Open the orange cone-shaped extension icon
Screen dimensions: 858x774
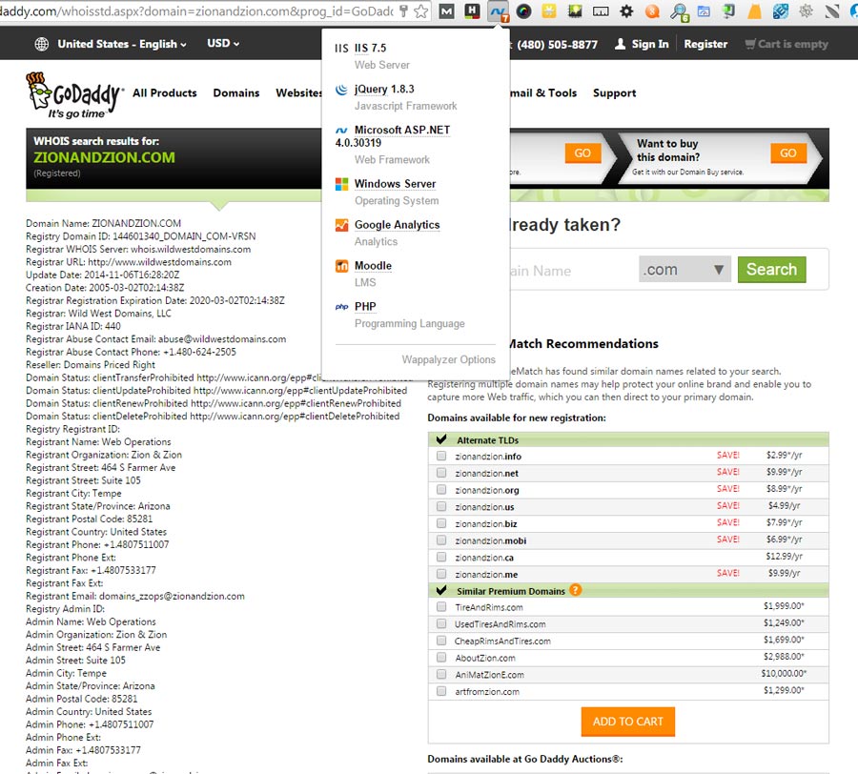755,10
